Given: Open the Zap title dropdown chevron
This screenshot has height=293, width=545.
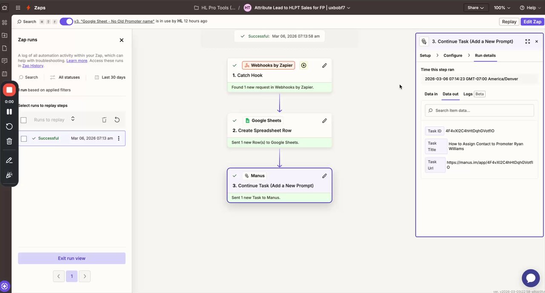Looking at the screenshot, I should (349, 8).
